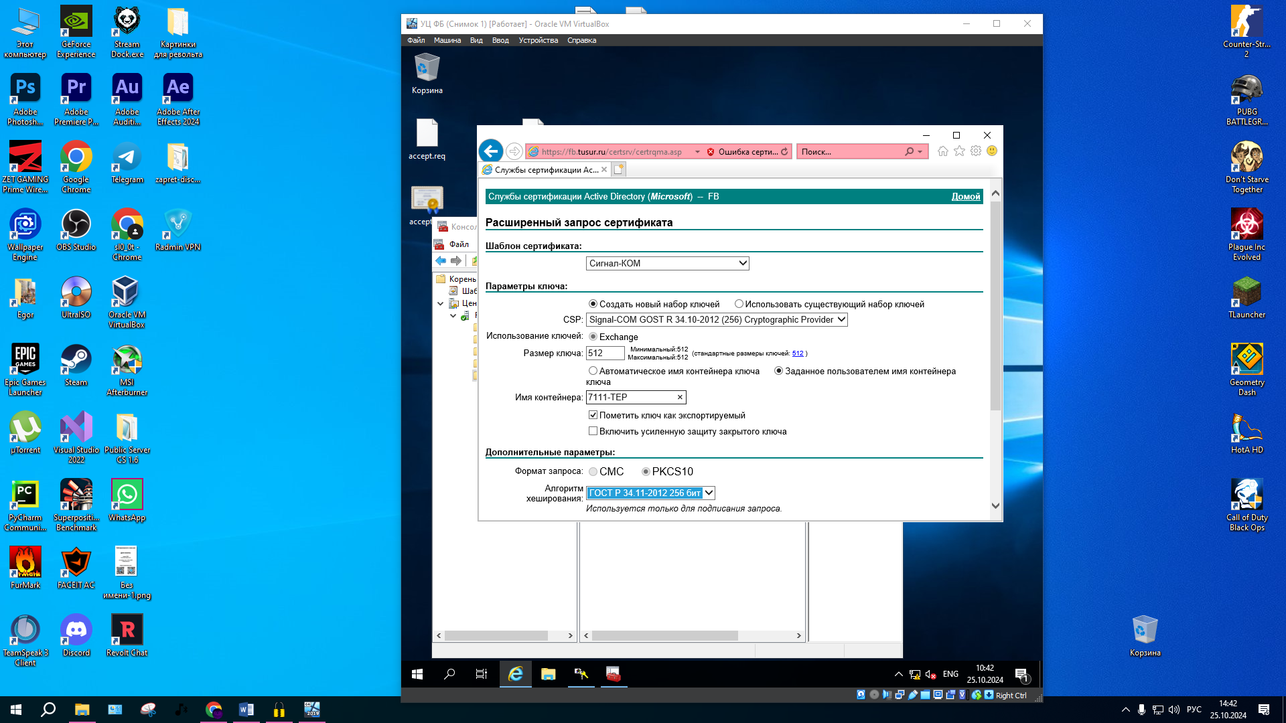
Task: Open Chrome in host taskbar
Action: coord(214,710)
